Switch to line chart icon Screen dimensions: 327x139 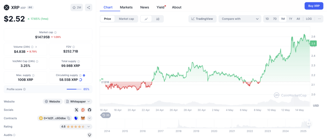coord(146,19)
